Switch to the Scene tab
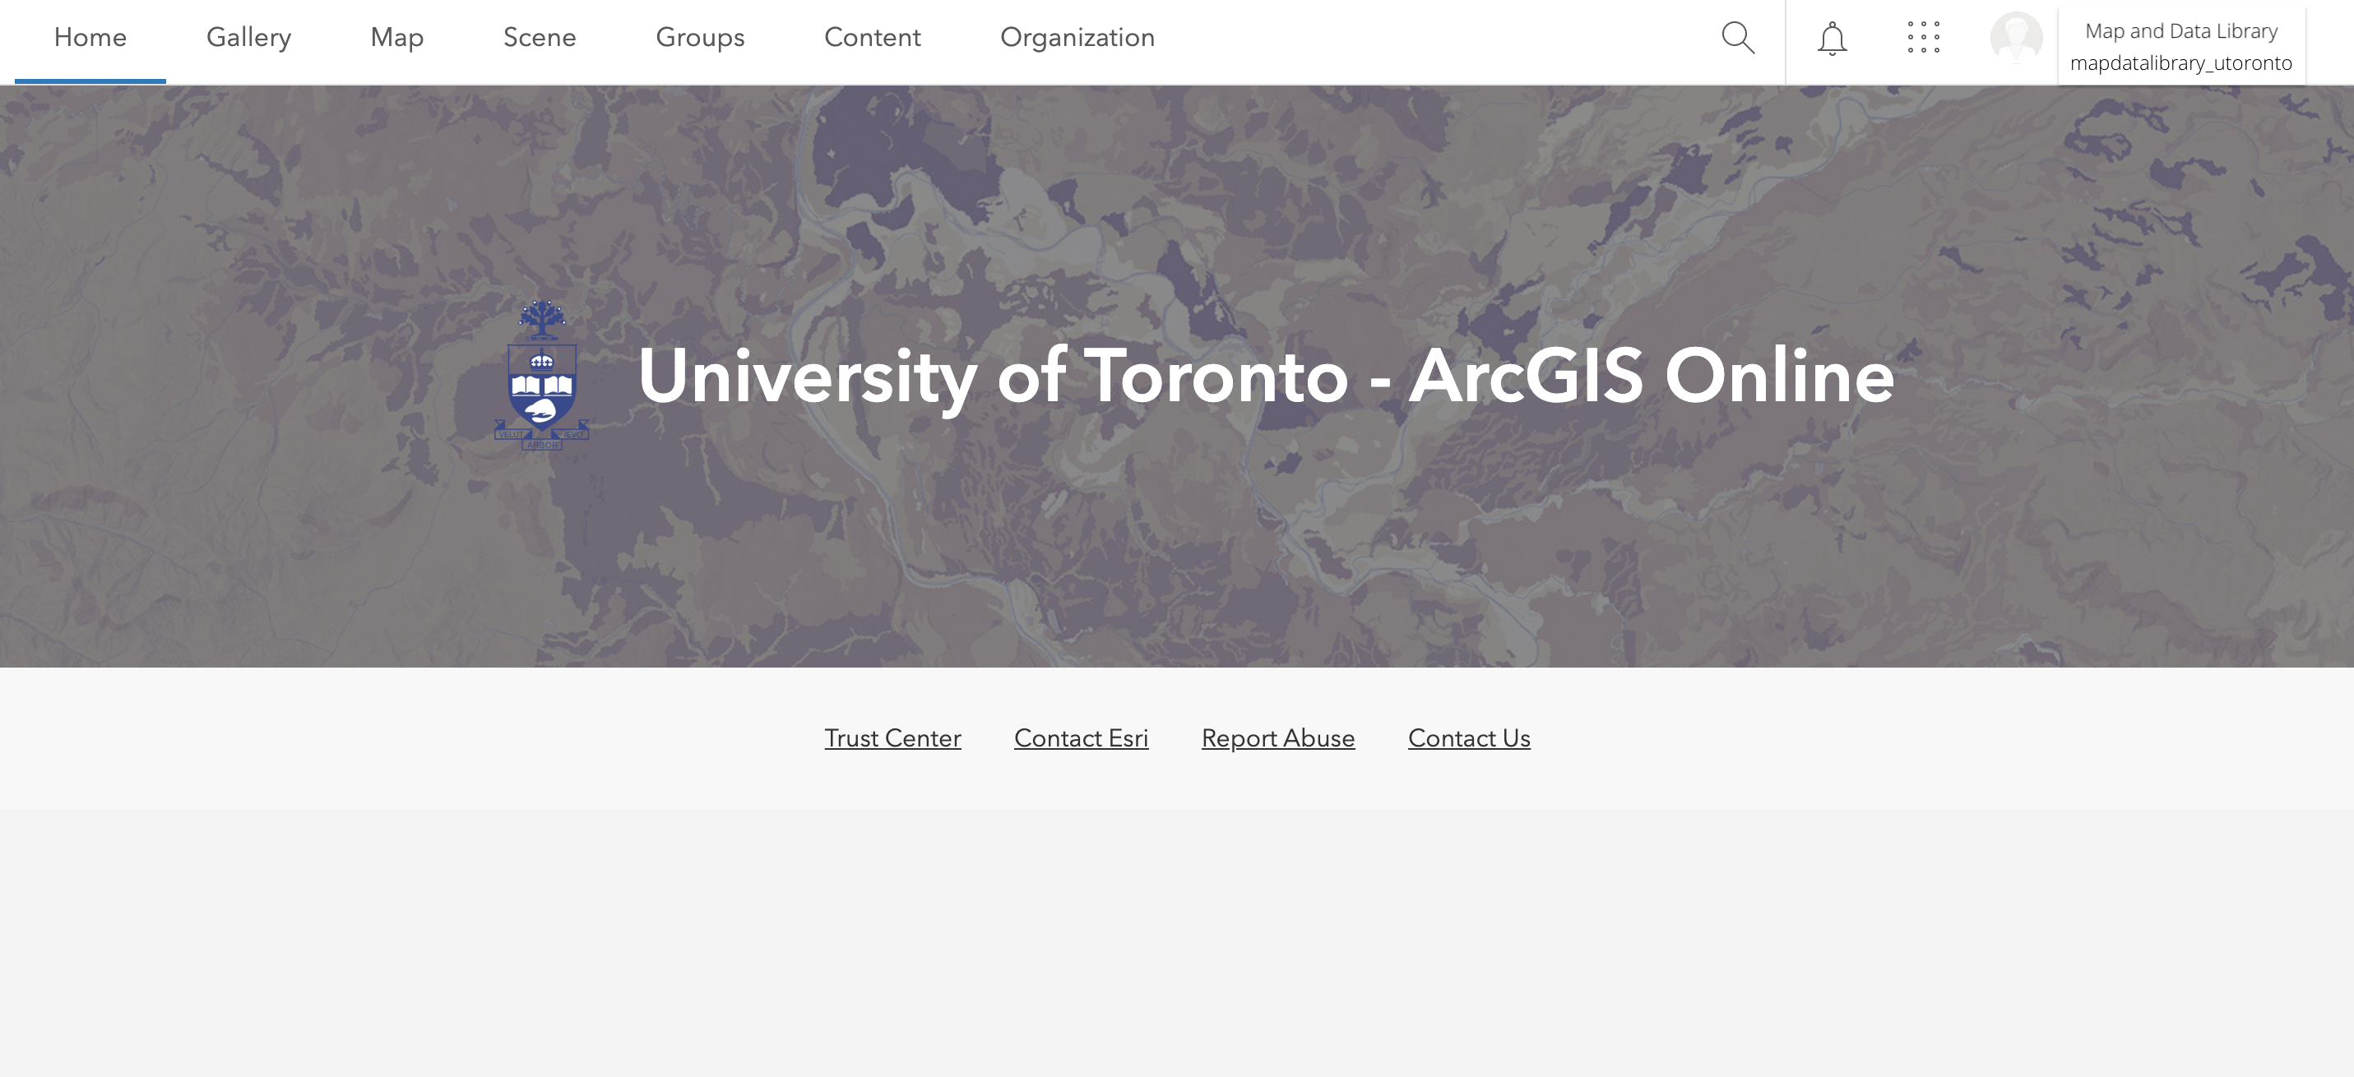 point(540,39)
